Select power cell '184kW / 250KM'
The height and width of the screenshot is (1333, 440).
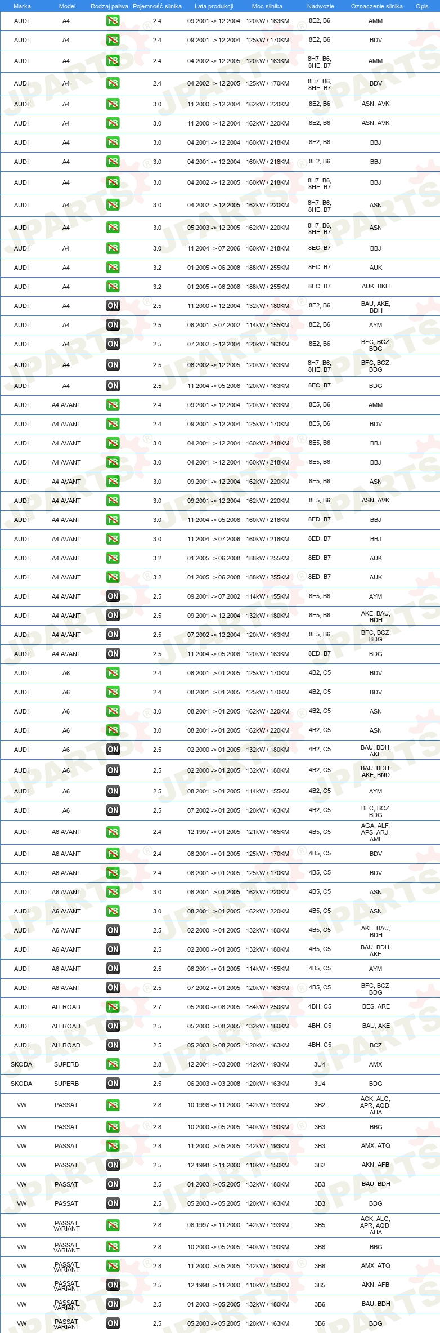(267, 1007)
